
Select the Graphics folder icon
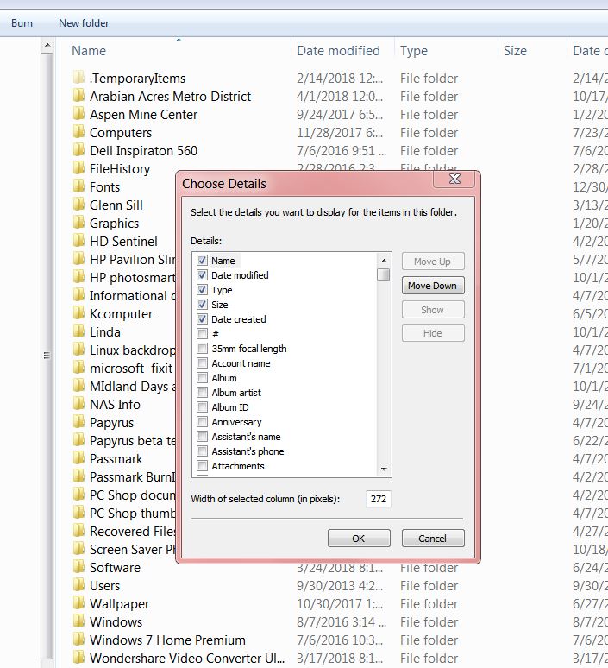(x=78, y=223)
